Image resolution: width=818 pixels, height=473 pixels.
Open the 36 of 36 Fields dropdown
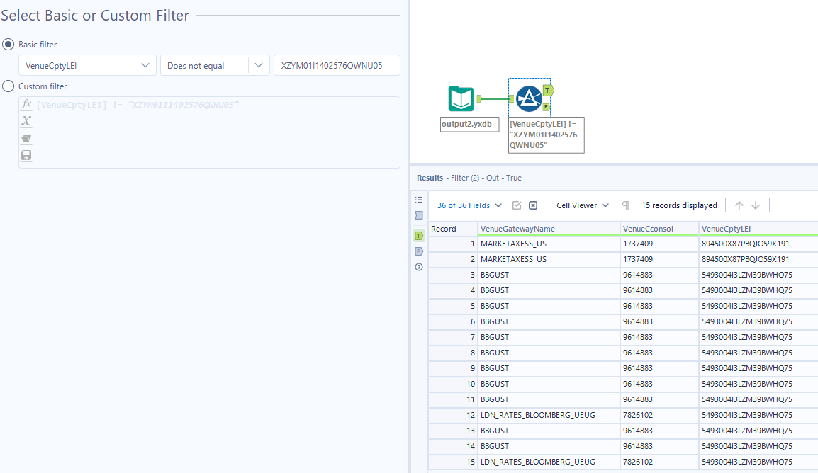click(468, 205)
